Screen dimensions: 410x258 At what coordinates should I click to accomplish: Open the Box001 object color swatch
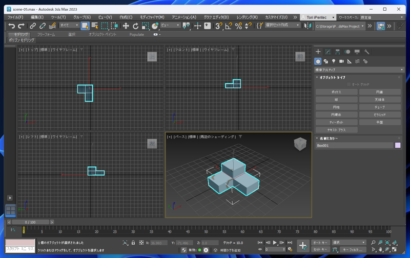pos(398,146)
